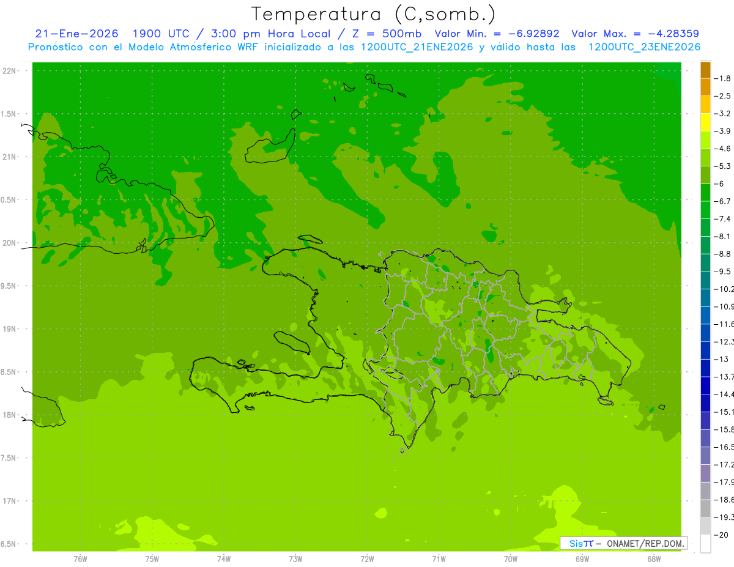Click the "74W" longitude label
This screenshot has height=567, width=734.
(x=223, y=559)
